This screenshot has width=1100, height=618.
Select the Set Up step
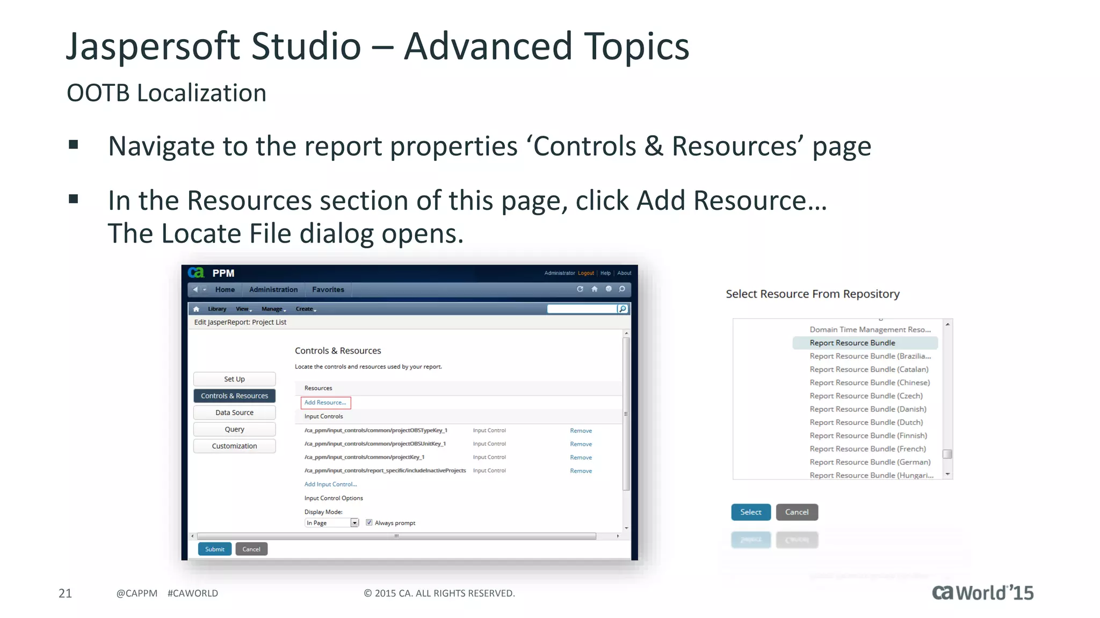pyautogui.click(x=235, y=379)
